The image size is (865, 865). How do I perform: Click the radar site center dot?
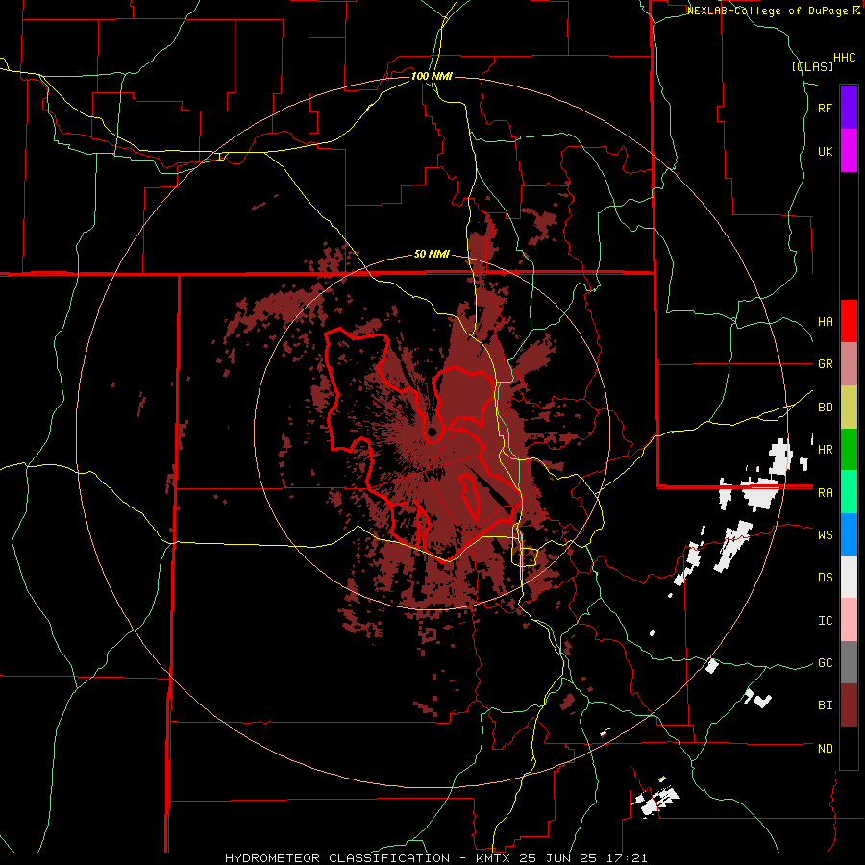(x=432, y=432)
